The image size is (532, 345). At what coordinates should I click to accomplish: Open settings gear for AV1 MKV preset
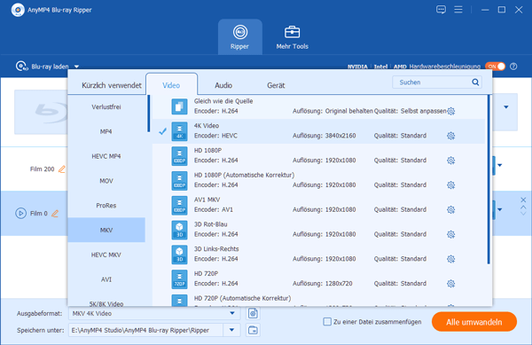coord(451,209)
